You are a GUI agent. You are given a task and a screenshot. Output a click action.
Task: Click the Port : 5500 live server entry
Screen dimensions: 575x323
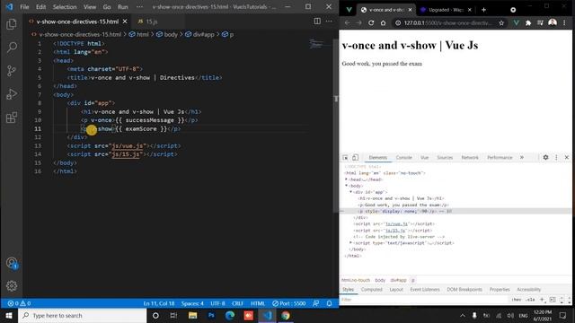tap(289, 303)
